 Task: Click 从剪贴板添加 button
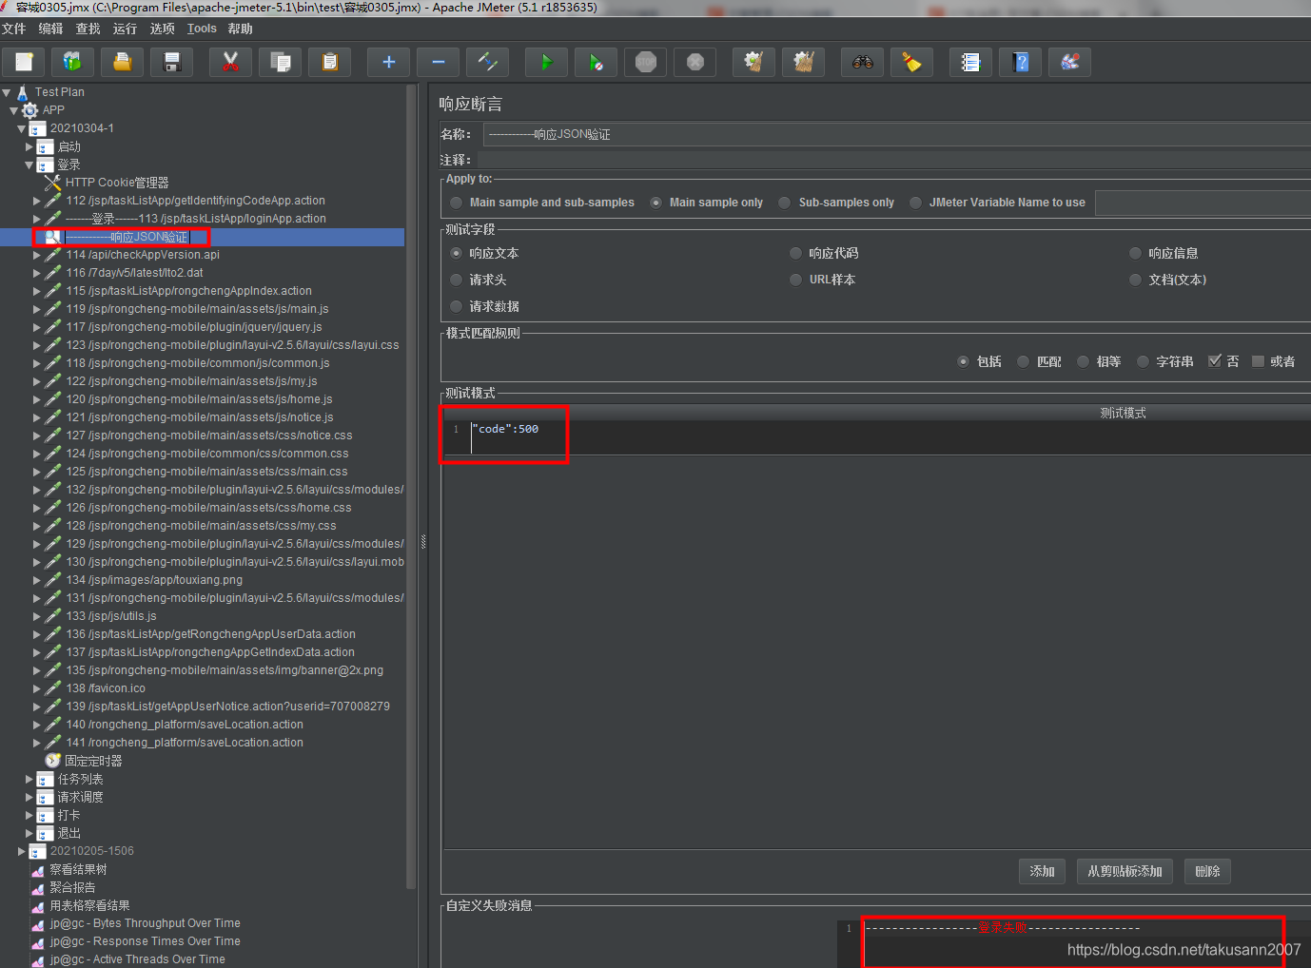[1125, 871]
